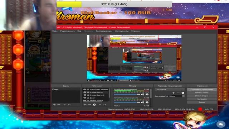This screenshot has height=129, width=229.
Task: Open the Коллекция сцен menu
Action: (104, 31)
